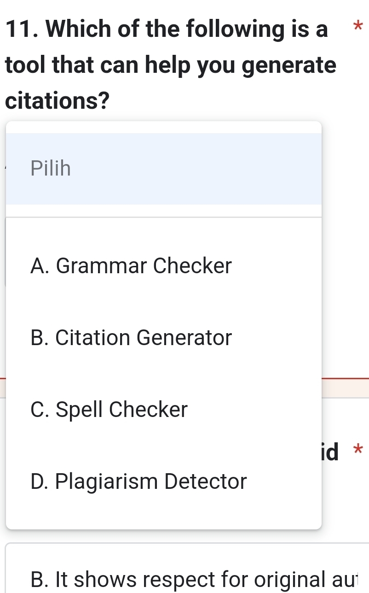Choose 'A. Grammar Checker' from the list
The image size is (369, 593).
click(131, 266)
